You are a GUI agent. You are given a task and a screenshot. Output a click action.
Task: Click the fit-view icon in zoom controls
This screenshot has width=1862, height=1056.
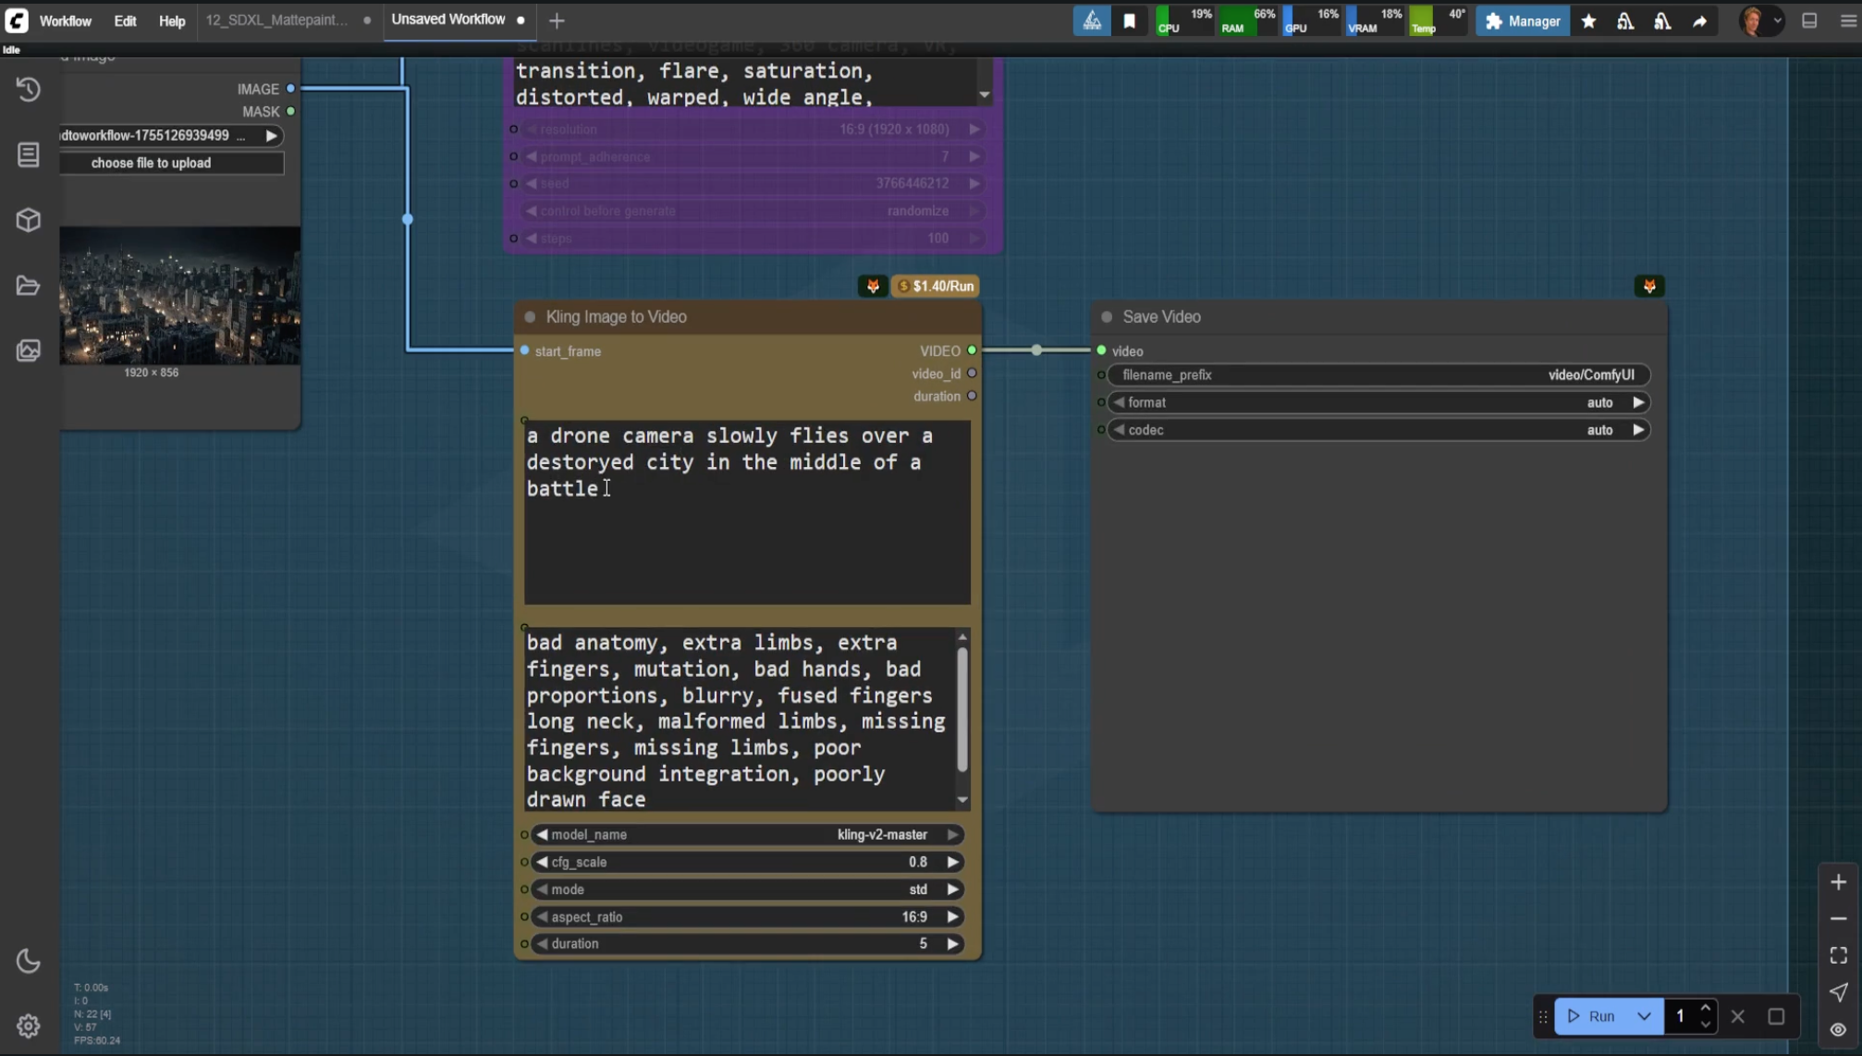[x=1838, y=956]
